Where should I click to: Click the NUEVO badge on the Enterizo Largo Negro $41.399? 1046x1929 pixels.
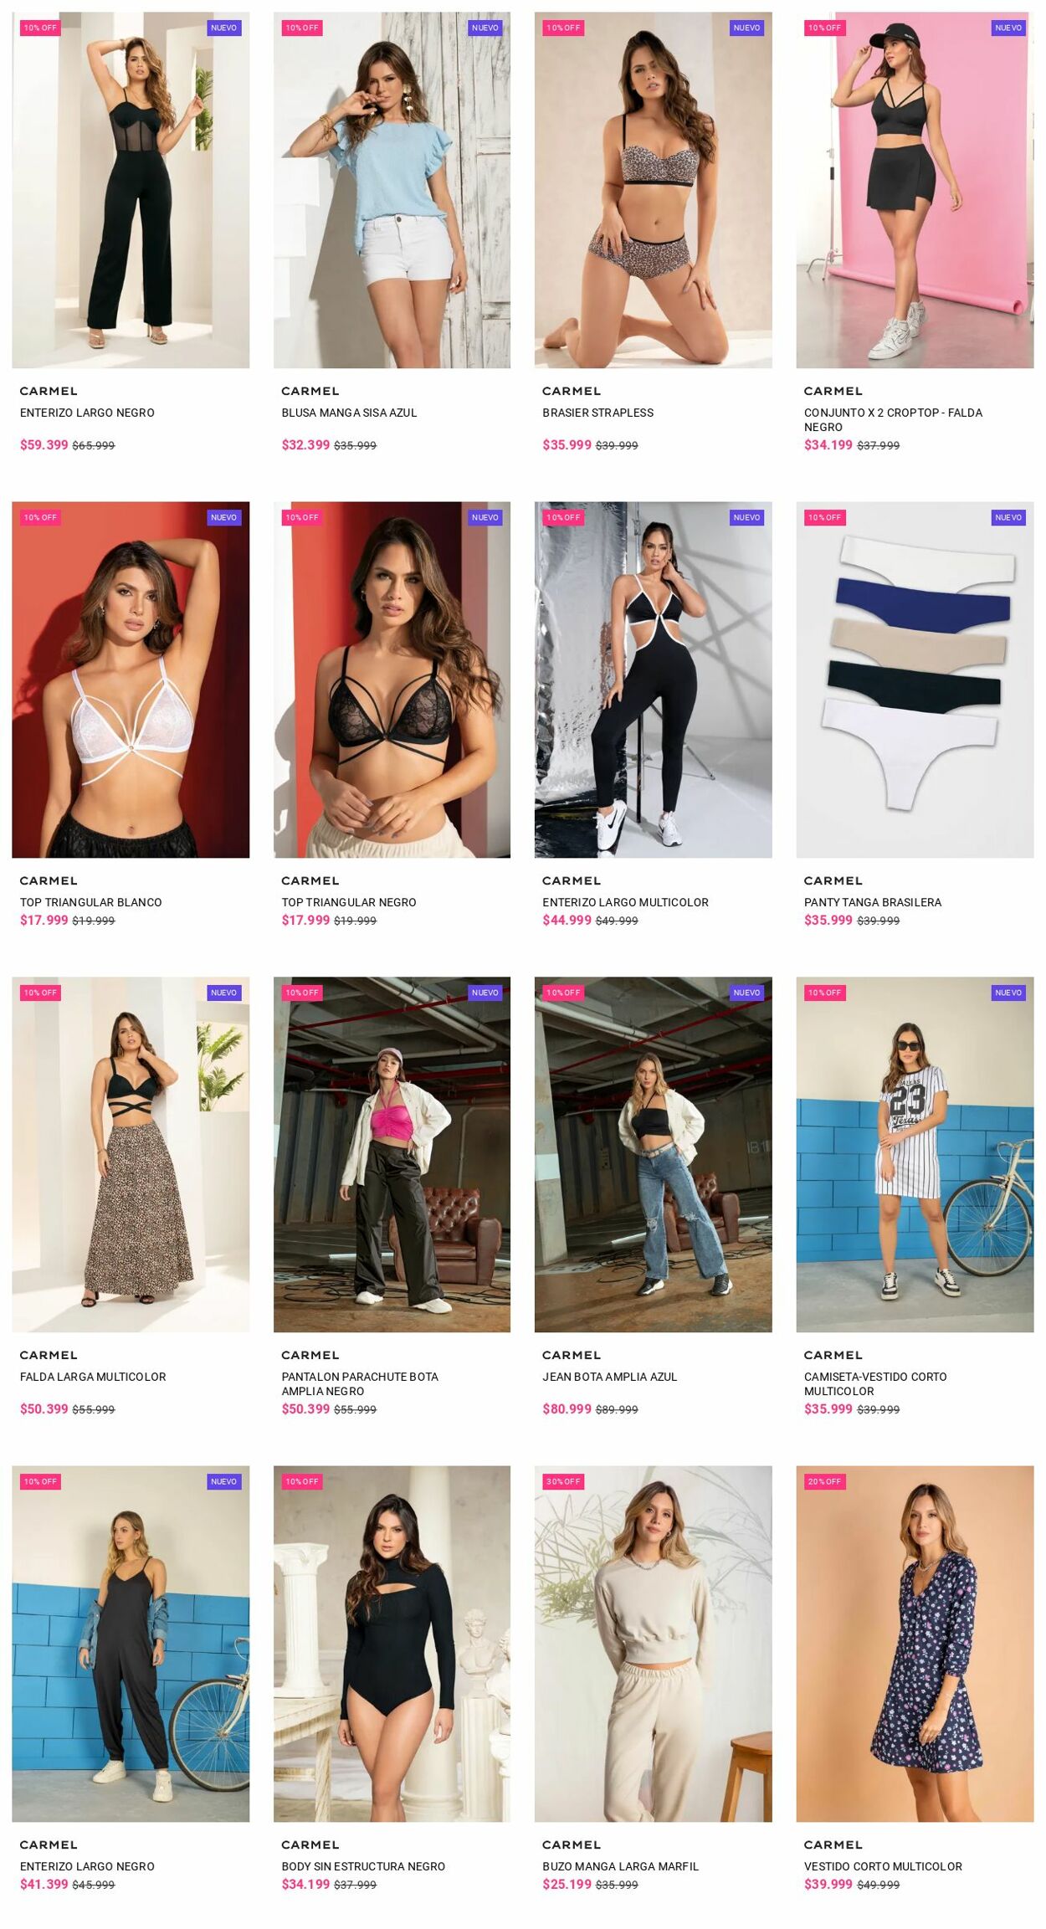[x=224, y=1481]
